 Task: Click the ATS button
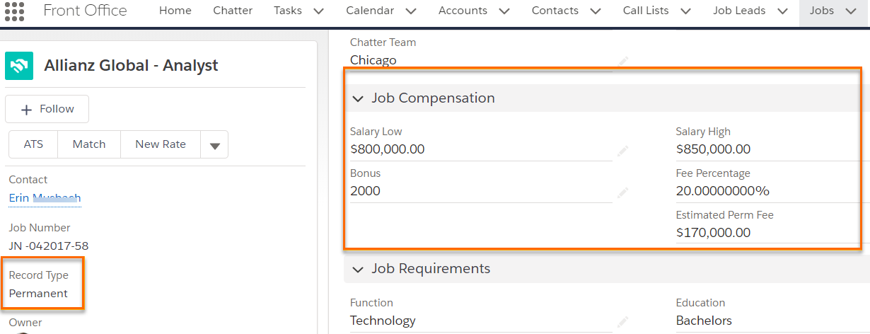click(x=33, y=144)
